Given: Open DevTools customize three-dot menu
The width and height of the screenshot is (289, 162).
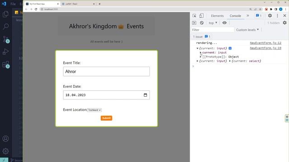Looking at the screenshot, I should point(277,16).
